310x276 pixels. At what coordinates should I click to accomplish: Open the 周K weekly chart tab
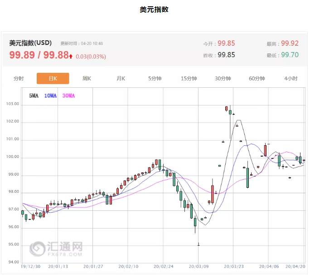coord(87,79)
